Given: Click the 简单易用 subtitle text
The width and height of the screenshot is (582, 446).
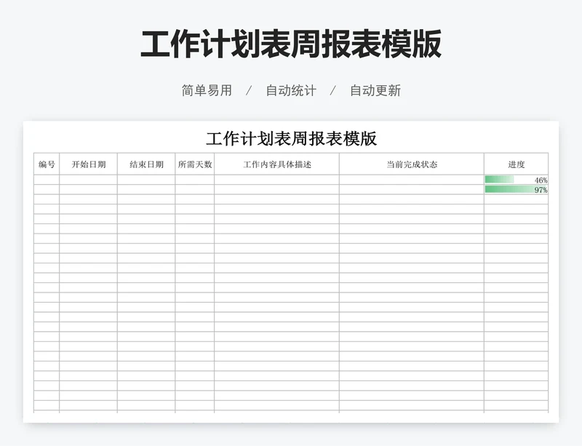Looking at the screenshot, I should click(207, 91).
